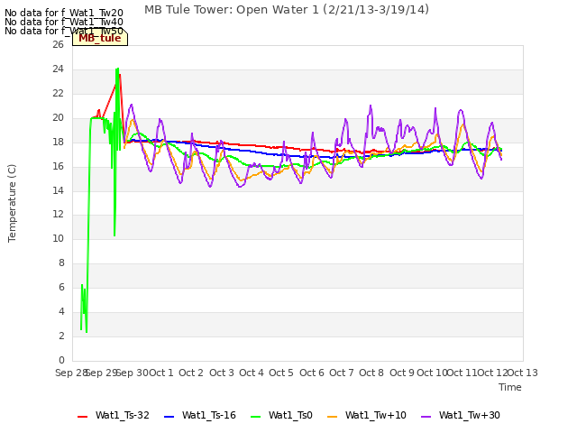Click the Oct 5 x-axis tick label
577x433 pixels.
pyautogui.click(x=281, y=373)
